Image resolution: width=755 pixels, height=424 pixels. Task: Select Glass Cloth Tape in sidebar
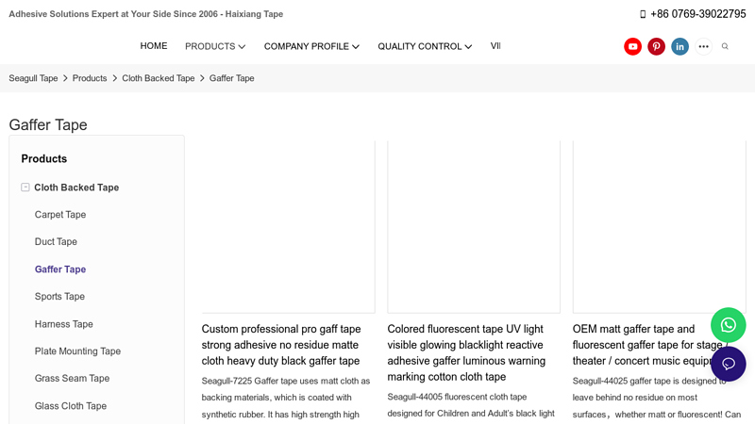pos(70,406)
